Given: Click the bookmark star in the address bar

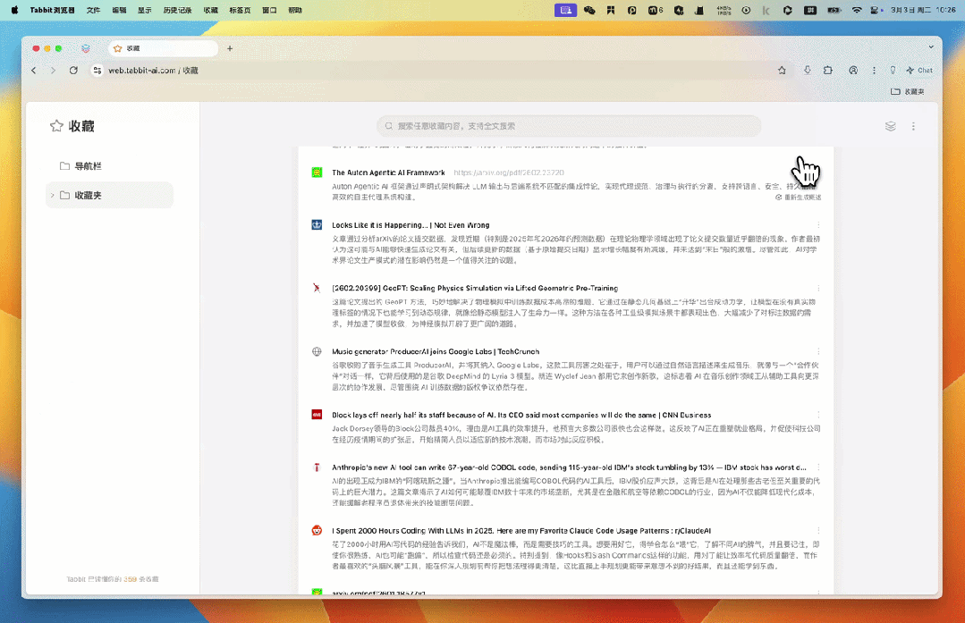Looking at the screenshot, I should (x=782, y=70).
